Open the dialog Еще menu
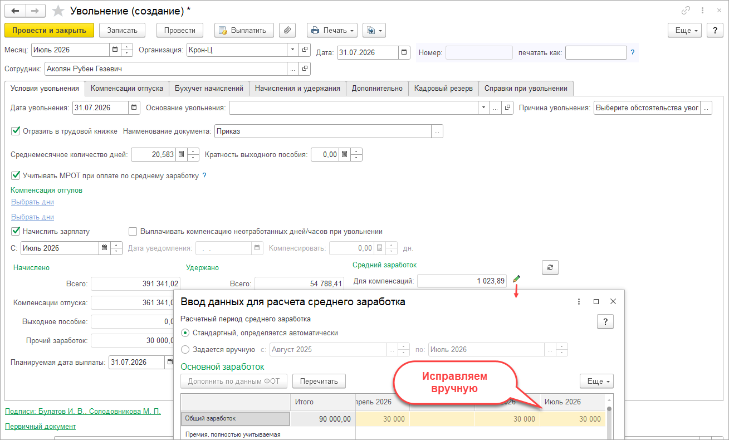The height and width of the screenshot is (440, 729). [597, 381]
